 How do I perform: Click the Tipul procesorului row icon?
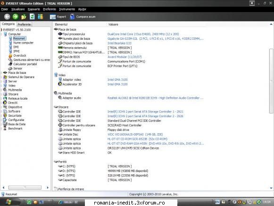coord(60,34)
